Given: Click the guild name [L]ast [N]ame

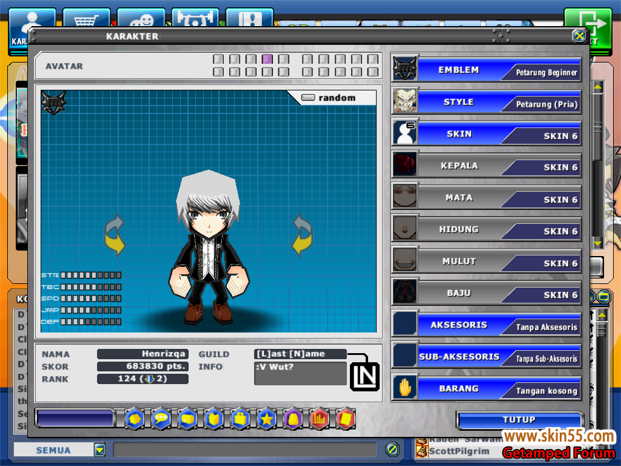Looking at the screenshot, I should tap(300, 354).
